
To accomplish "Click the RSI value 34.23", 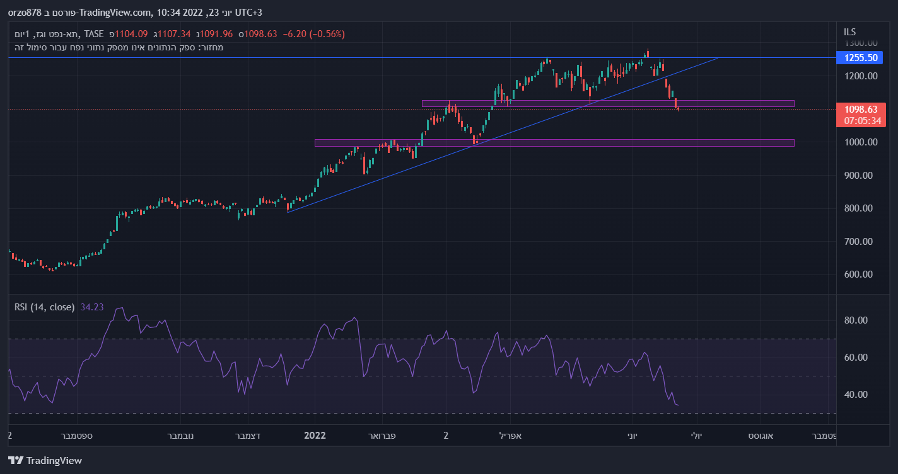I will click(x=92, y=307).
